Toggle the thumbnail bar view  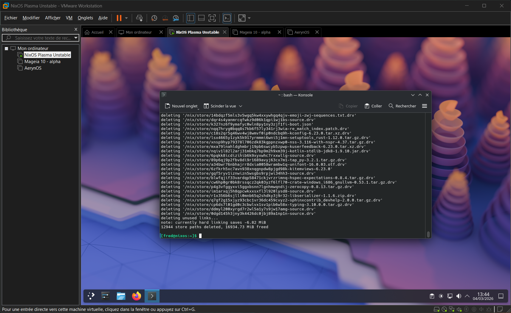201,18
